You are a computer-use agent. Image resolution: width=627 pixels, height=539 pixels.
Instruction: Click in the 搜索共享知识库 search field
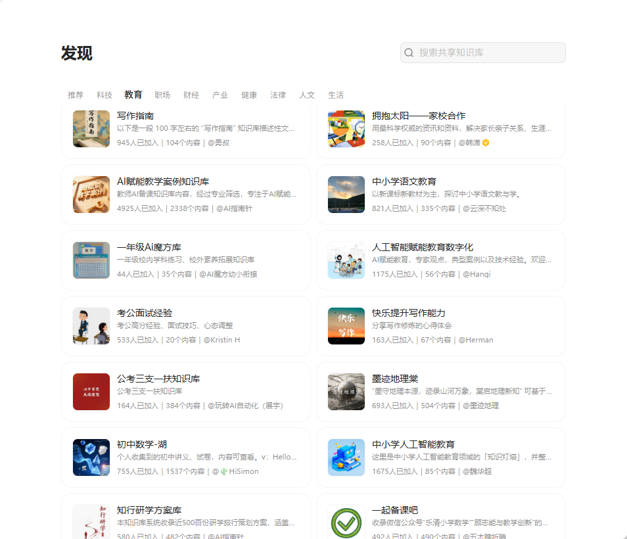point(490,53)
